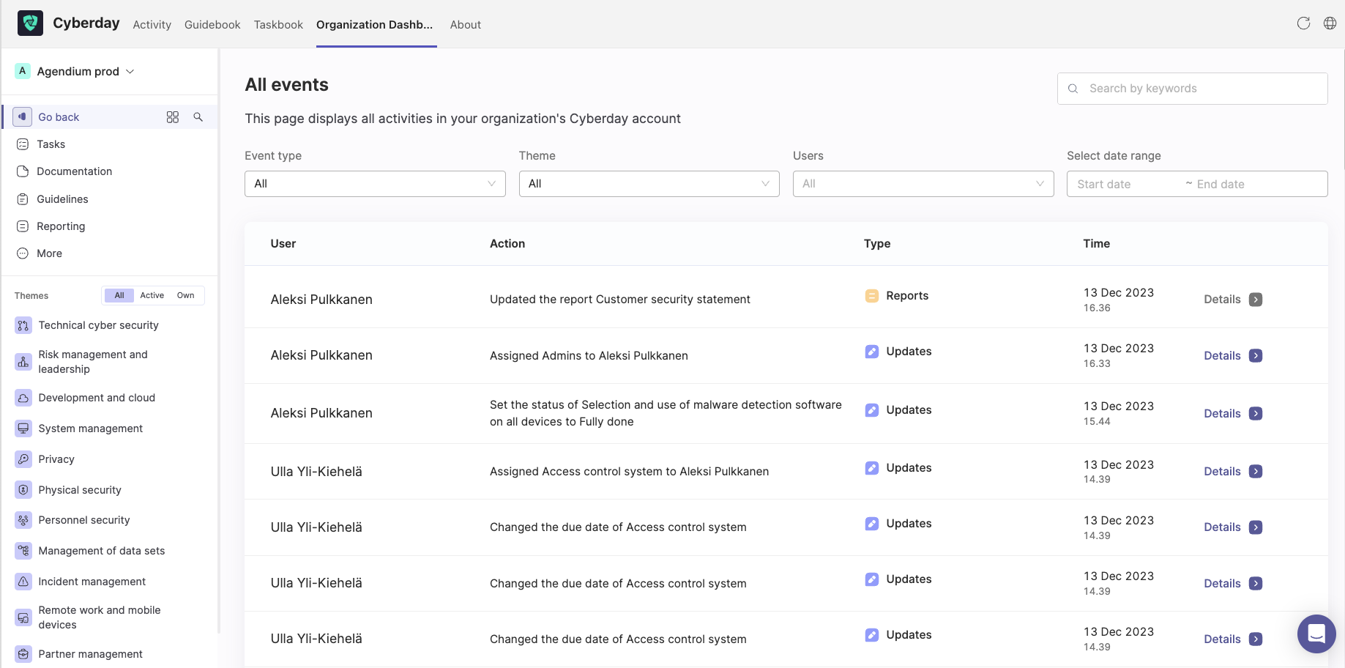The image size is (1345, 668).
Task: Open the About tab
Action: (466, 24)
